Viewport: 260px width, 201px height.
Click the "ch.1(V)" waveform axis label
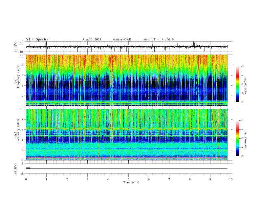(x=16, y=47)
